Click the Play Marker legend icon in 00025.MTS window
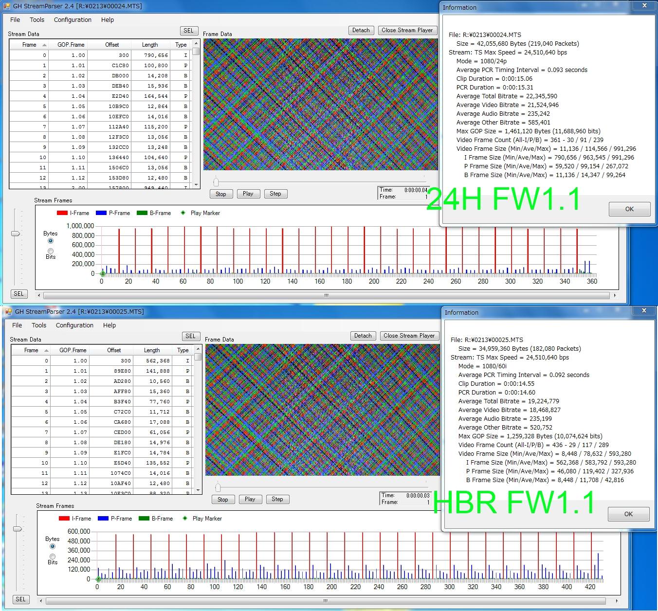This screenshot has height=611, width=658. click(185, 519)
